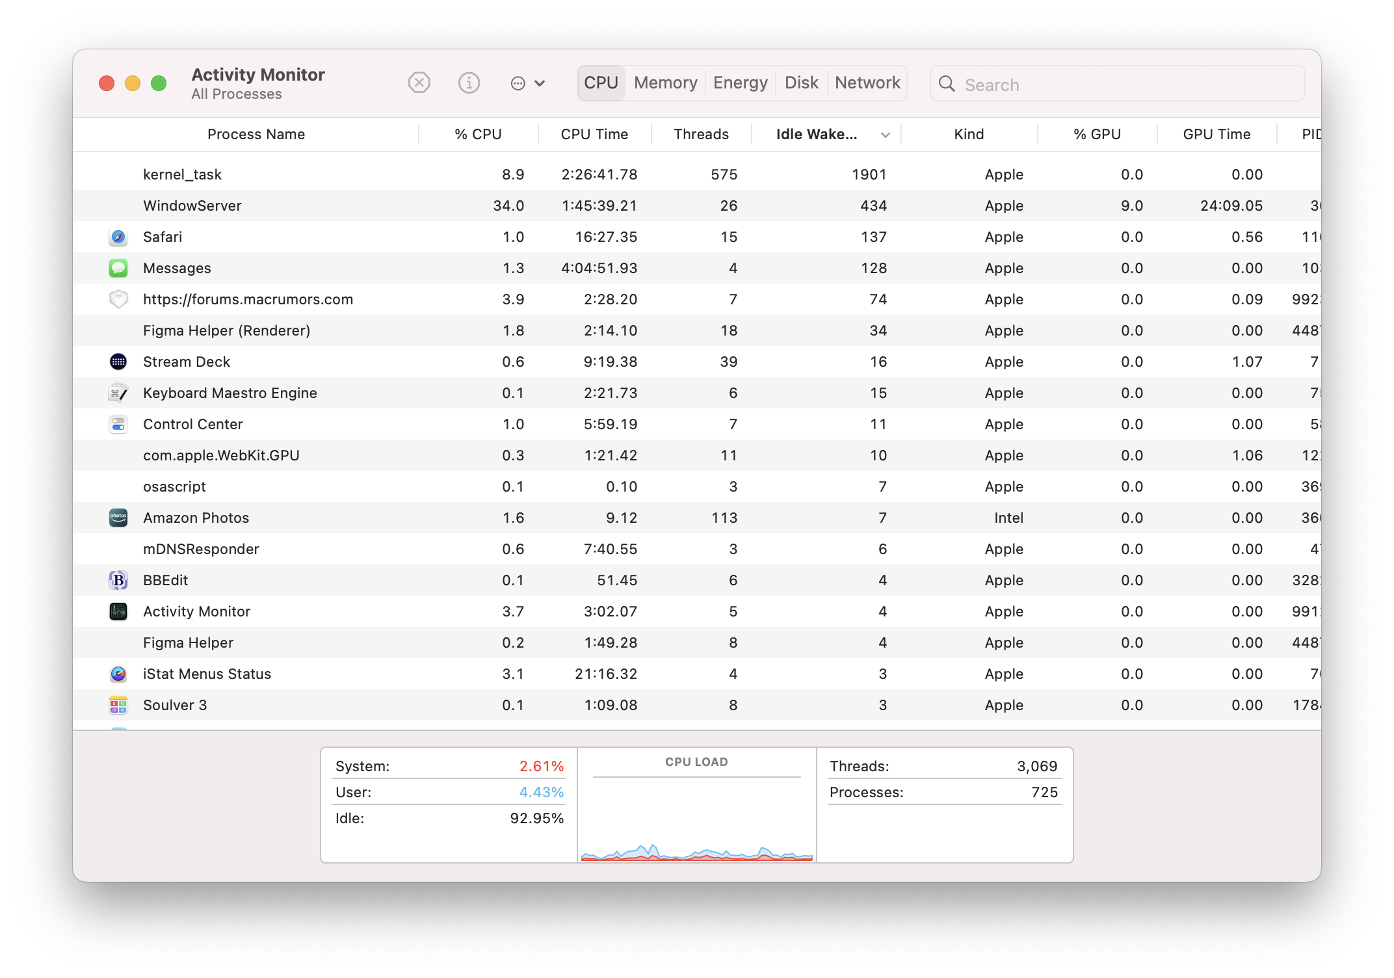Select the WindowServer process row
Viewport: 1394px width, 978px height.
pyautogui.click(x=697, y=205)
